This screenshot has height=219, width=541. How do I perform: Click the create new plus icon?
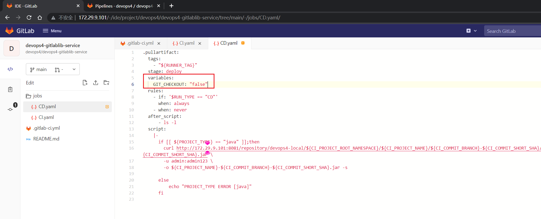[469, 31]
